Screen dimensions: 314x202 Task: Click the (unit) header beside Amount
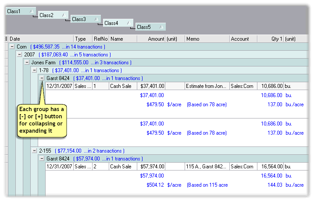point(175,39)
